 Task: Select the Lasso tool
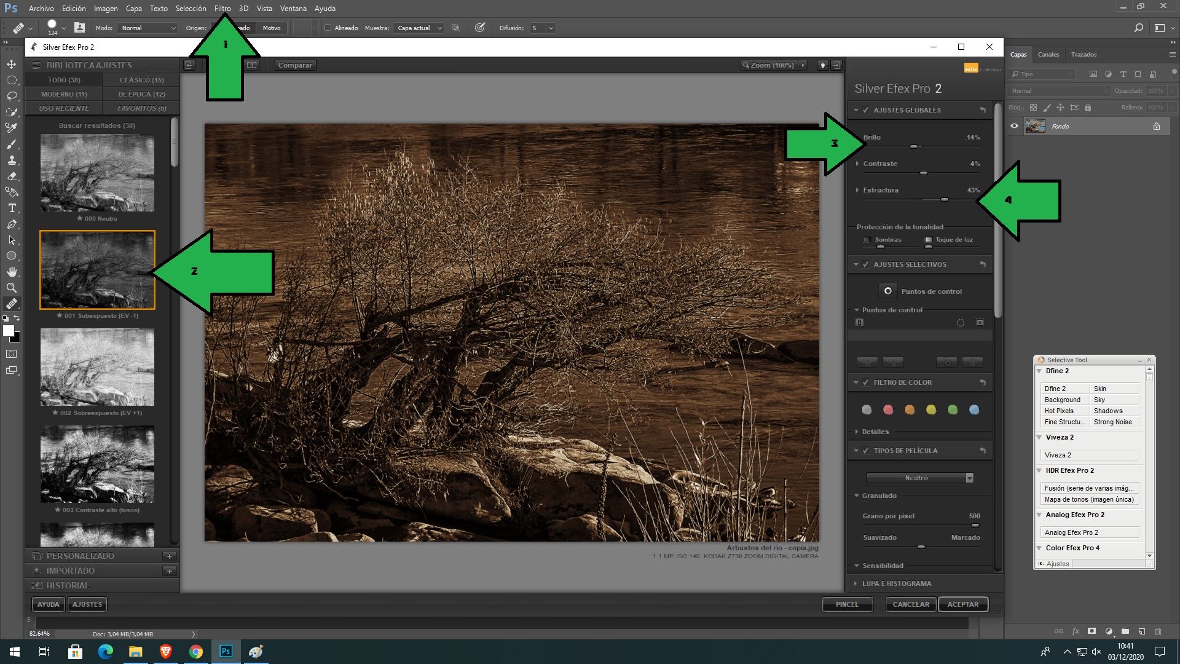coord(12,96)
